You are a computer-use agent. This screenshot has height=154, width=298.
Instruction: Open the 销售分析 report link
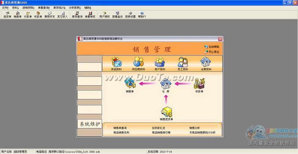(194, 128)
